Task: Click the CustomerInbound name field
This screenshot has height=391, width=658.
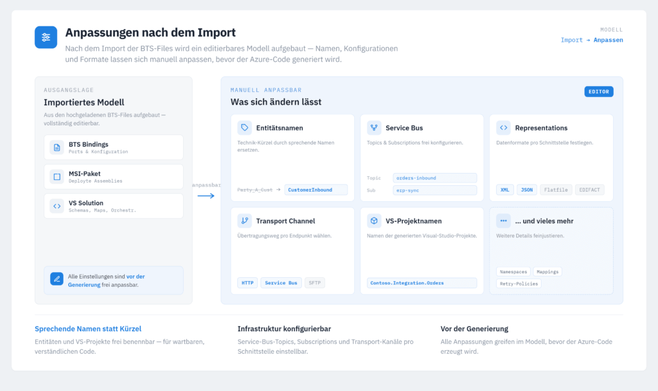Action: tap(316, 190)
